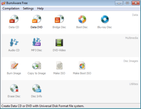Launch the Data DVD compilation icon
Viewport: 141px width, 109px height.
(36, 19)
